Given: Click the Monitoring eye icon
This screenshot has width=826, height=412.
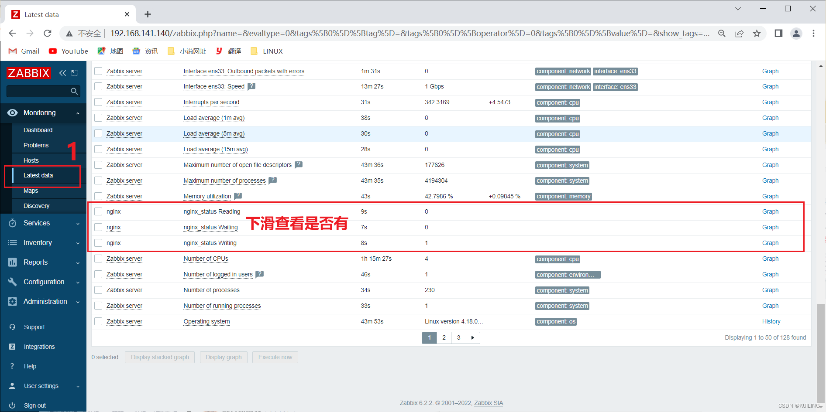Looking at the screenshot, I should pyautogui.click(x=13, y=112).
